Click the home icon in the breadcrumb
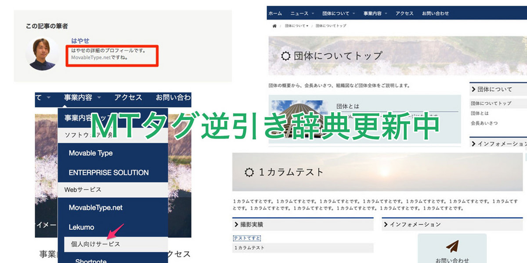527x263 pixels. pyautogui.click(x=274, y=26)
